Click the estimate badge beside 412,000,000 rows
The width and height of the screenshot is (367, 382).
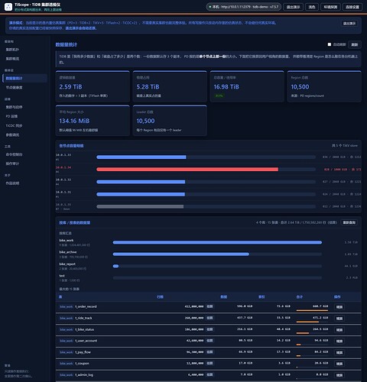[x=209, y=306]
